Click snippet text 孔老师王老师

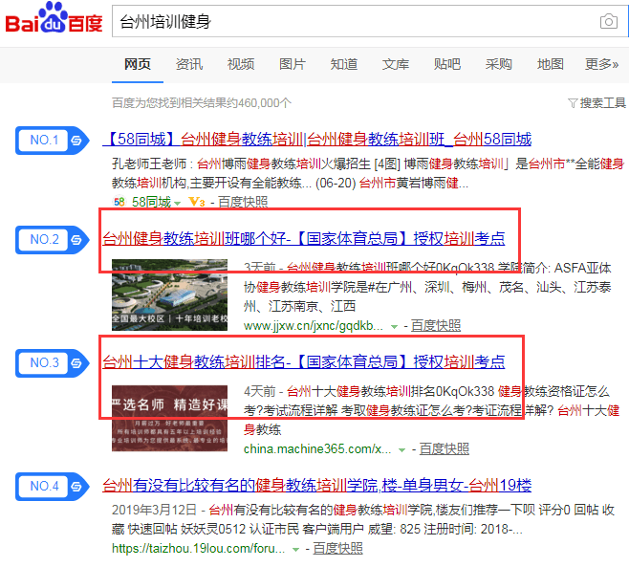pos(149,164)
